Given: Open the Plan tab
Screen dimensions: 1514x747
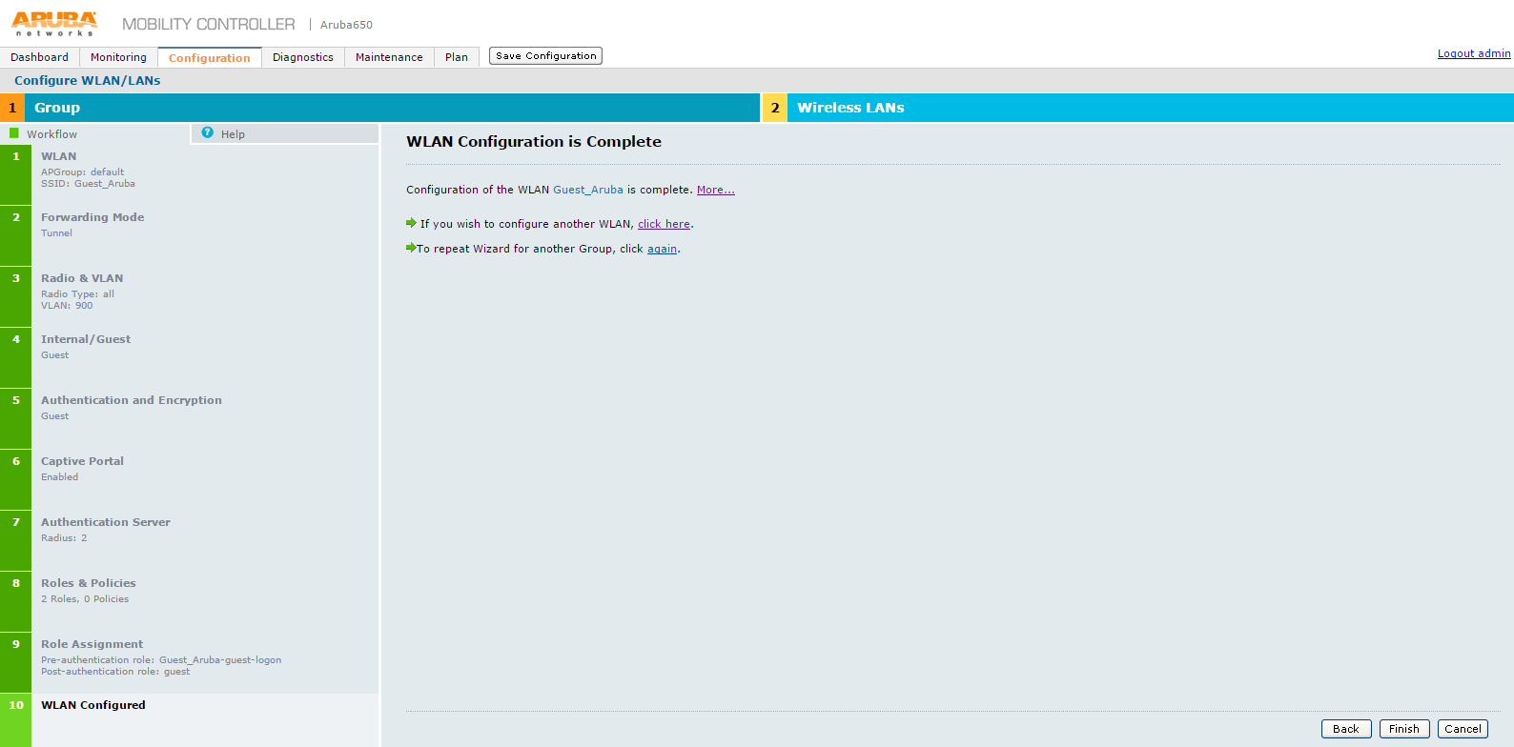Looking at the screenshot, I should (x=457, y=57).
